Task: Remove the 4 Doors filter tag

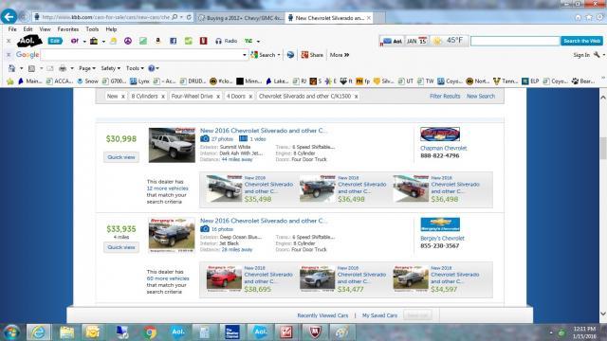Action: [250, 97]
